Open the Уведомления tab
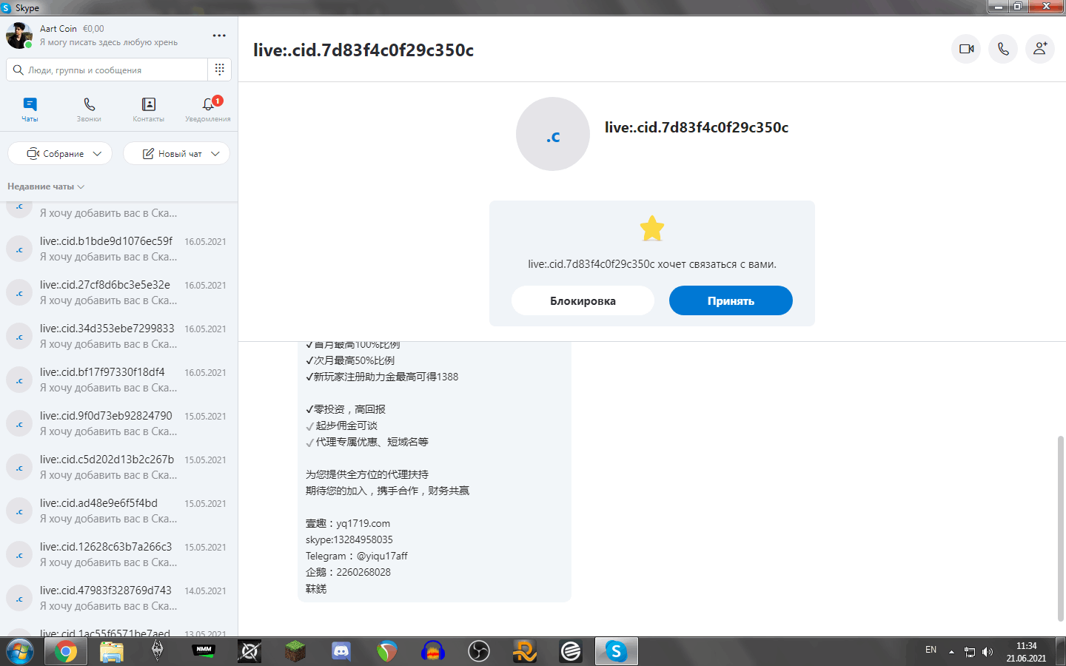 tap(208, 109)
